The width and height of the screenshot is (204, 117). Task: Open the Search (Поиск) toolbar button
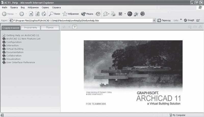click(x=55, y=14)
